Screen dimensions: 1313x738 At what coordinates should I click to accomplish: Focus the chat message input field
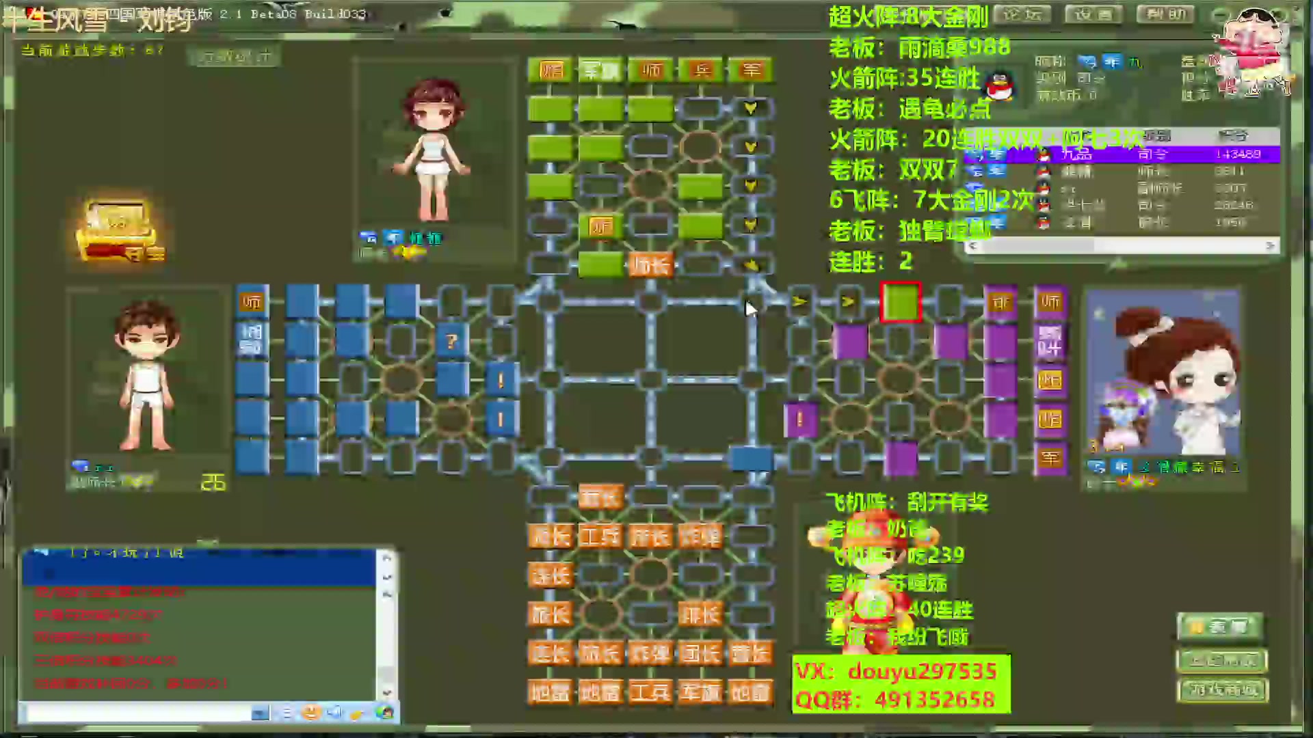point(139,713)
